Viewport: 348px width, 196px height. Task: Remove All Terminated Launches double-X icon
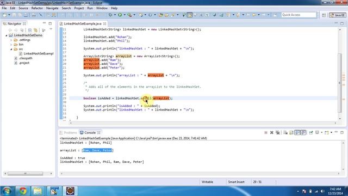point(277,133)
